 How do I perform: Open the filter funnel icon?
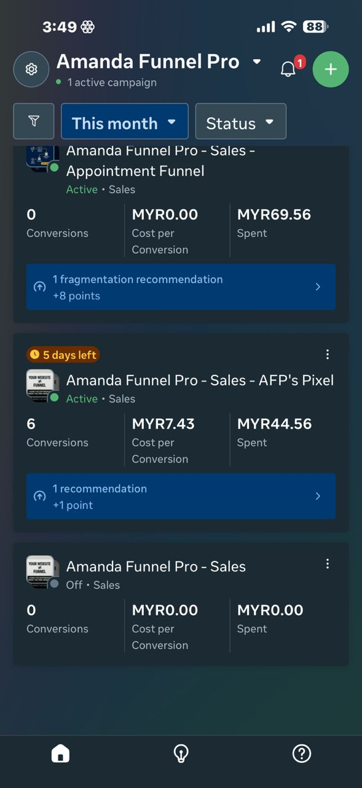tap(34, 121)
